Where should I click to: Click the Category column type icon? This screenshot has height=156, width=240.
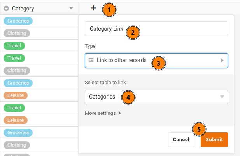6,9
